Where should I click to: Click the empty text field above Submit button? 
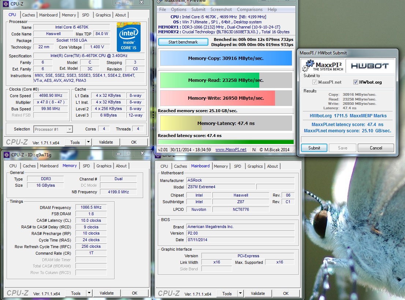348,139
